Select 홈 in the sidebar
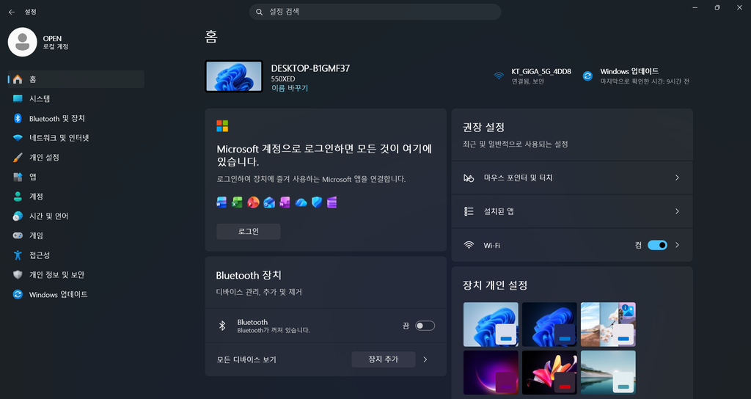Image resolution: width=751 pixels, height=399 pixels. pyautogui.click(x=76, y=79)
